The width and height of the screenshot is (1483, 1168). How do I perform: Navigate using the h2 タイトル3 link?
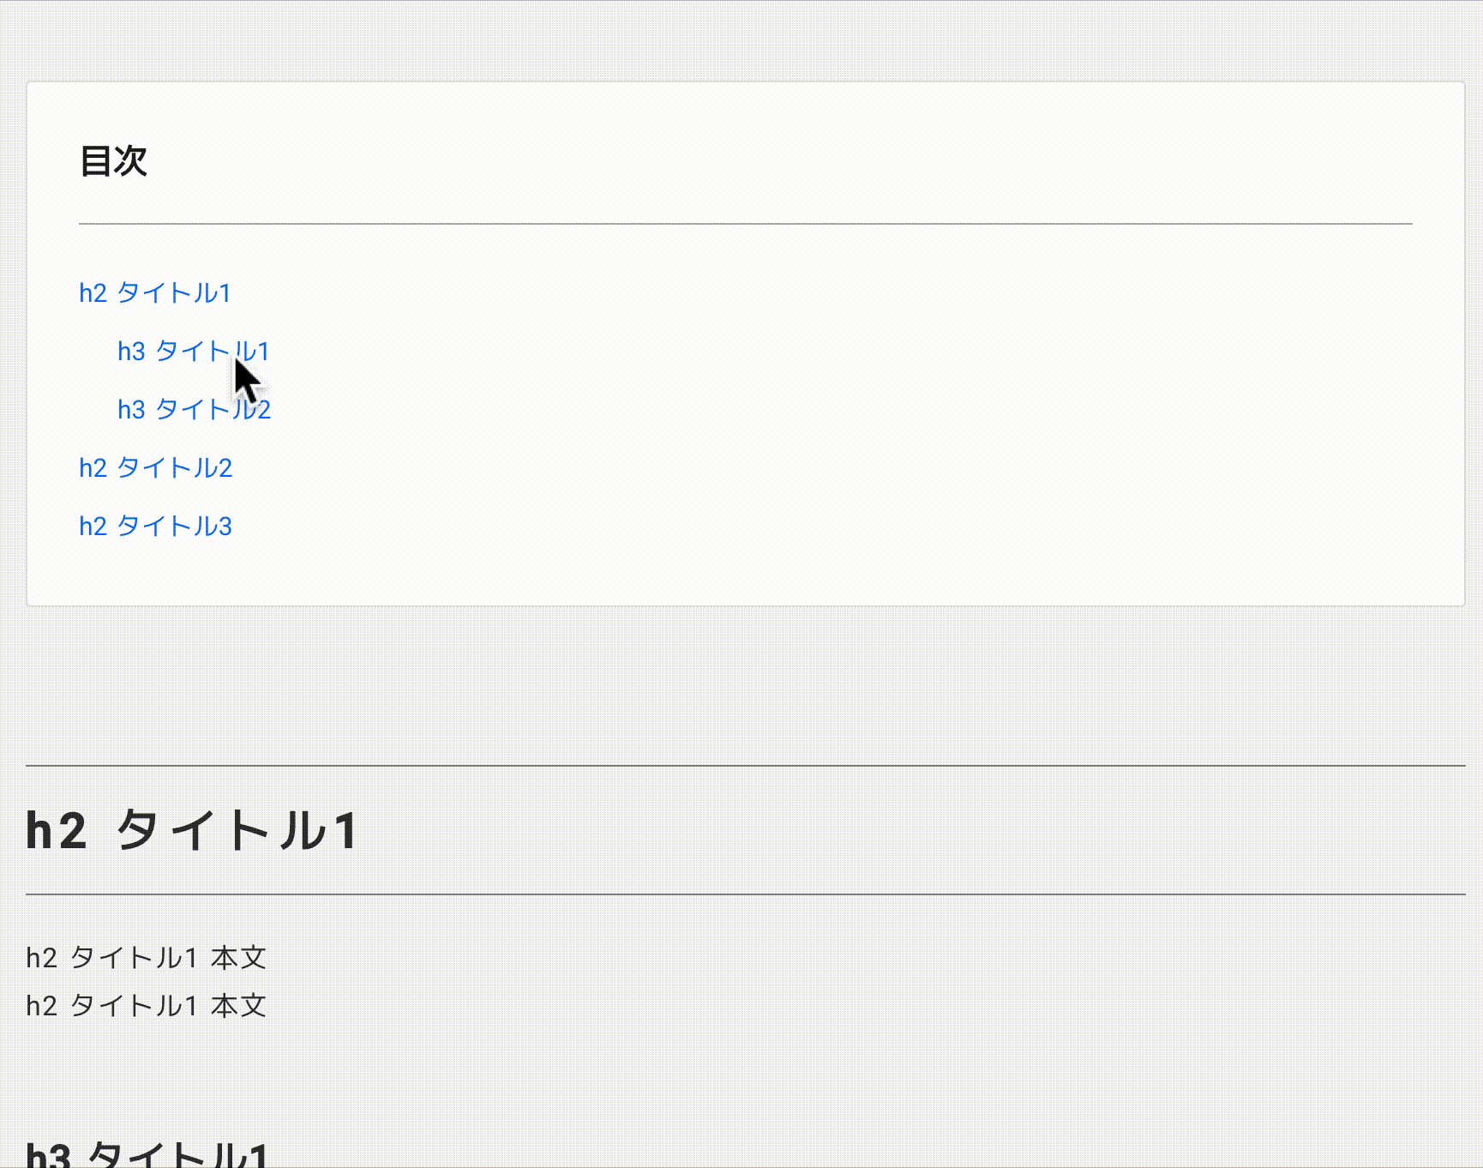tap(157, 525)
